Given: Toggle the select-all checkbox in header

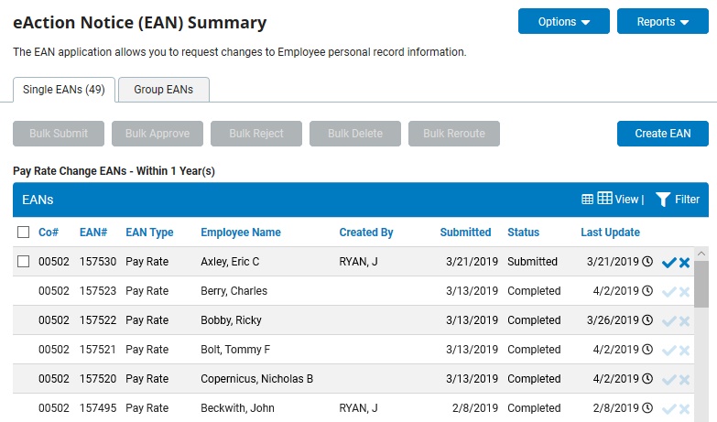Looking at the screenshot, I should 23,233.
